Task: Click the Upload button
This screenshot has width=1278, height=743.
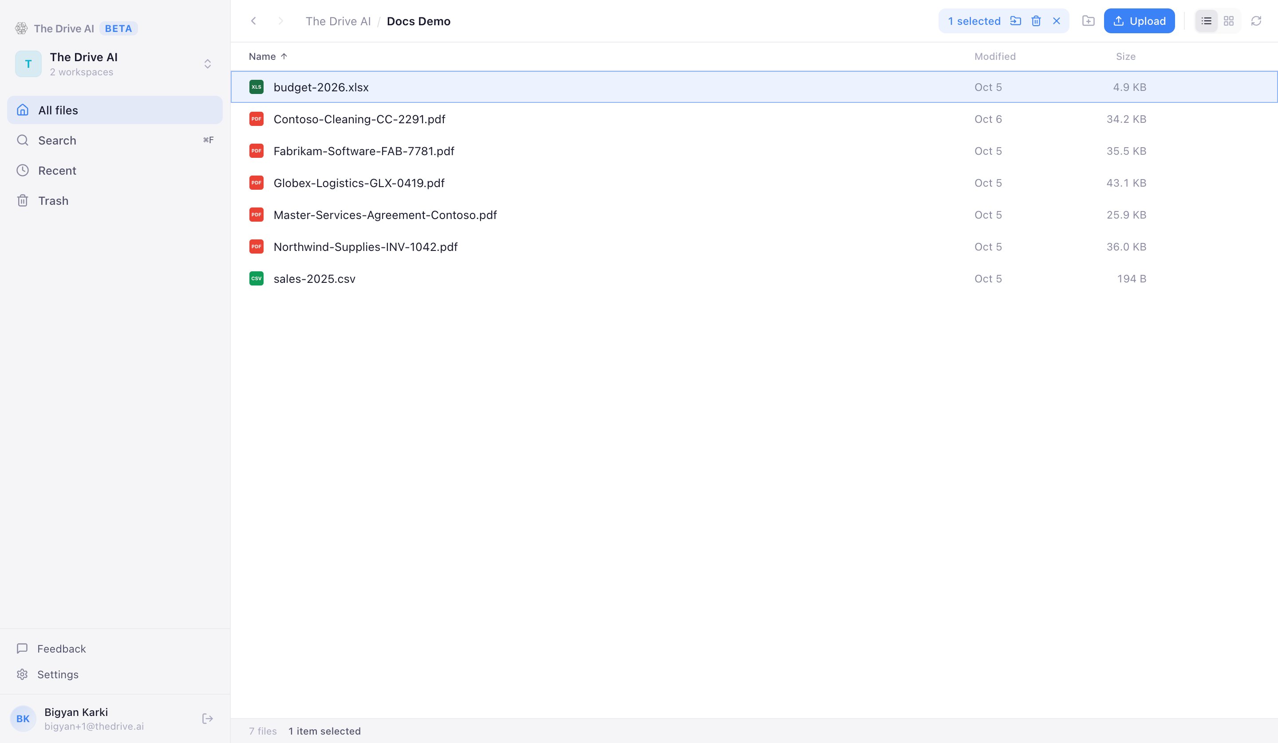Action: 1139,21
